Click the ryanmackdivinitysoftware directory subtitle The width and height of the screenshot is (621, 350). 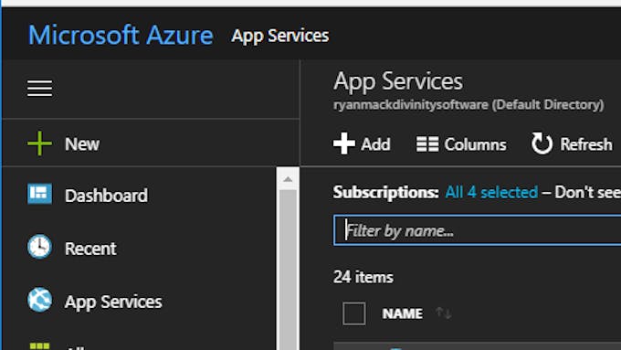(x=468, y=105)
